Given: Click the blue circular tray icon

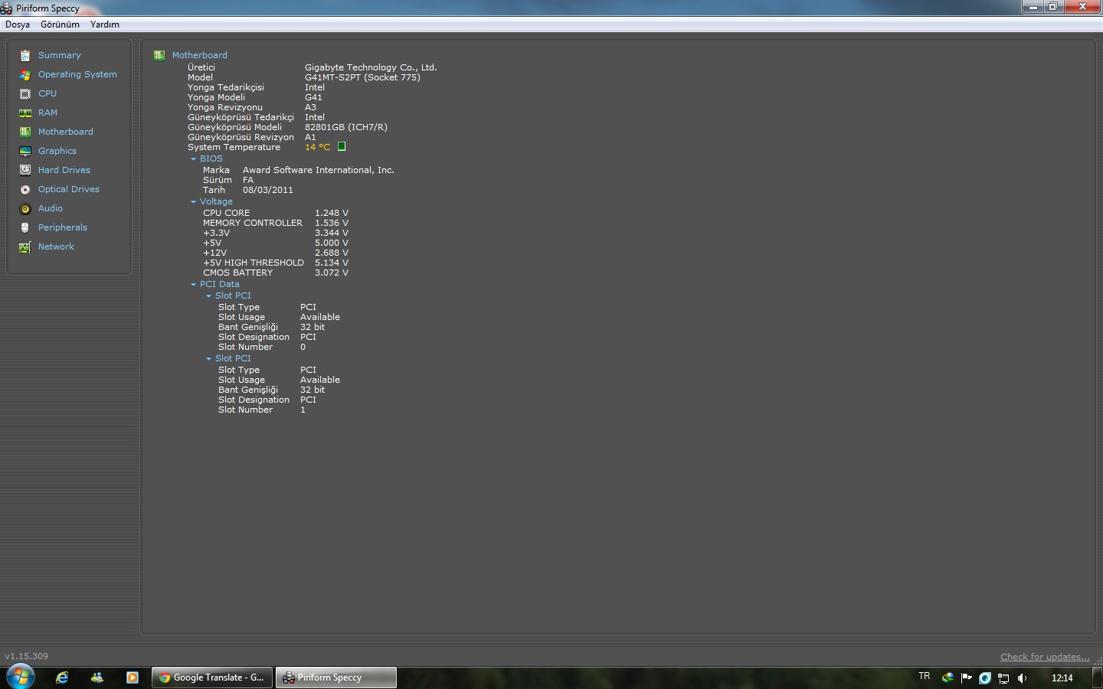Looking at the screenshot, I should (x=985, y=678).
